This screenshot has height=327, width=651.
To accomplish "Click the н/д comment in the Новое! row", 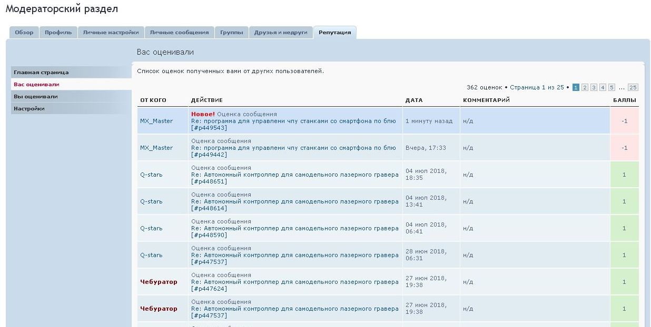I will coord(468,121).
